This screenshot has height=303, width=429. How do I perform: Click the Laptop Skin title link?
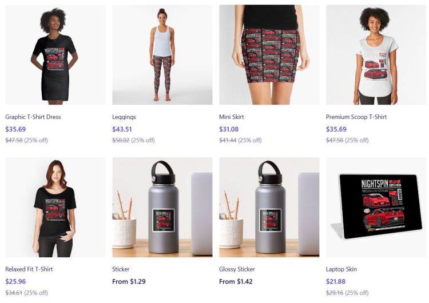point(341,269)
